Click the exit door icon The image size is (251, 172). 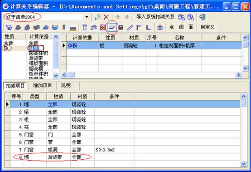pyautogui.click(x=203, y=17)
